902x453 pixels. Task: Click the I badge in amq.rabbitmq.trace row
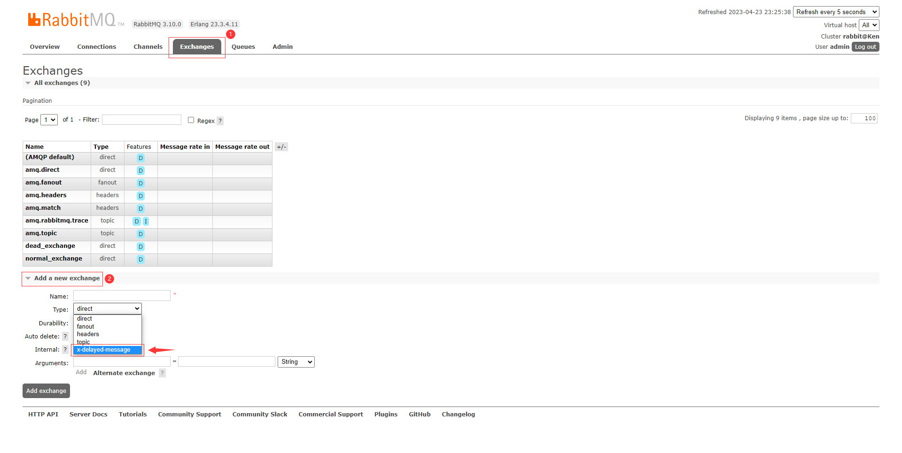(x=146, y=222)
